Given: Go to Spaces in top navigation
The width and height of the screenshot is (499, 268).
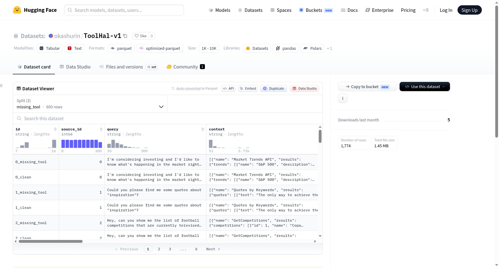Looking at the screenshot, I should click(x=281, y=10).
